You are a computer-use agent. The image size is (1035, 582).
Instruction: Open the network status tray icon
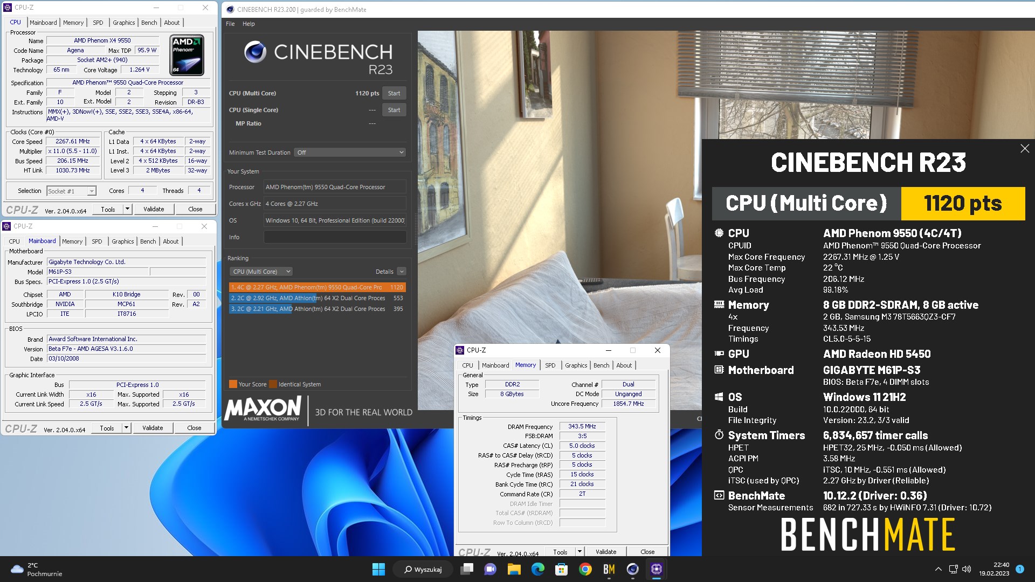[953, 569]
